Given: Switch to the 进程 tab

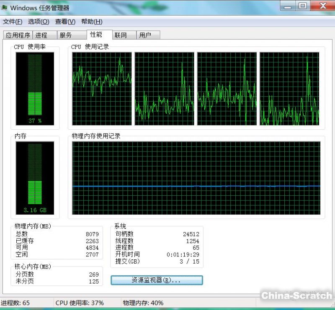Looking at the screenshot, I should (41, 35).
